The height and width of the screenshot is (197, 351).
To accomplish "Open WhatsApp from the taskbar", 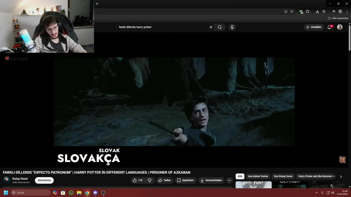I will click(x=71, y=193).
